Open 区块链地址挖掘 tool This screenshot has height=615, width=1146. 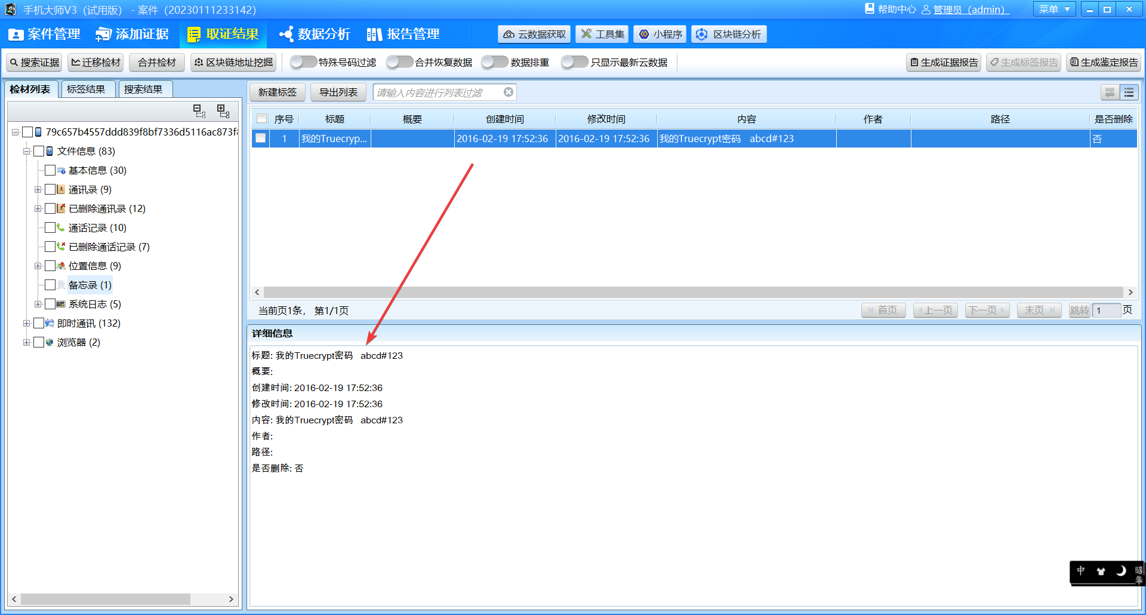coord(233,62)
